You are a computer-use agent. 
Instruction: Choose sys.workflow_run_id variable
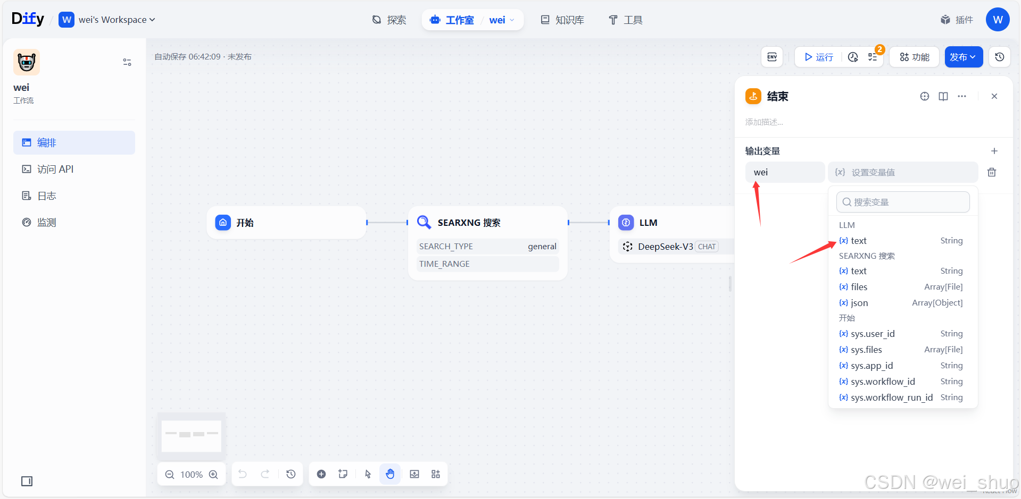(903, 397)
